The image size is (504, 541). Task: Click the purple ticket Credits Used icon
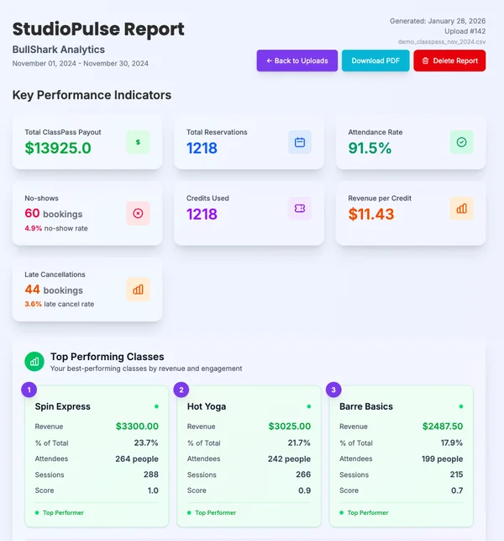(x=300, y=209)
